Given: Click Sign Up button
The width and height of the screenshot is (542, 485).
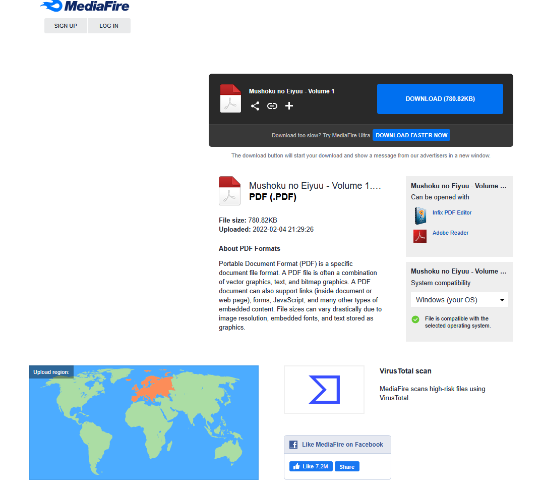Looking at the screenshot, I should click(x=66, y=26).
